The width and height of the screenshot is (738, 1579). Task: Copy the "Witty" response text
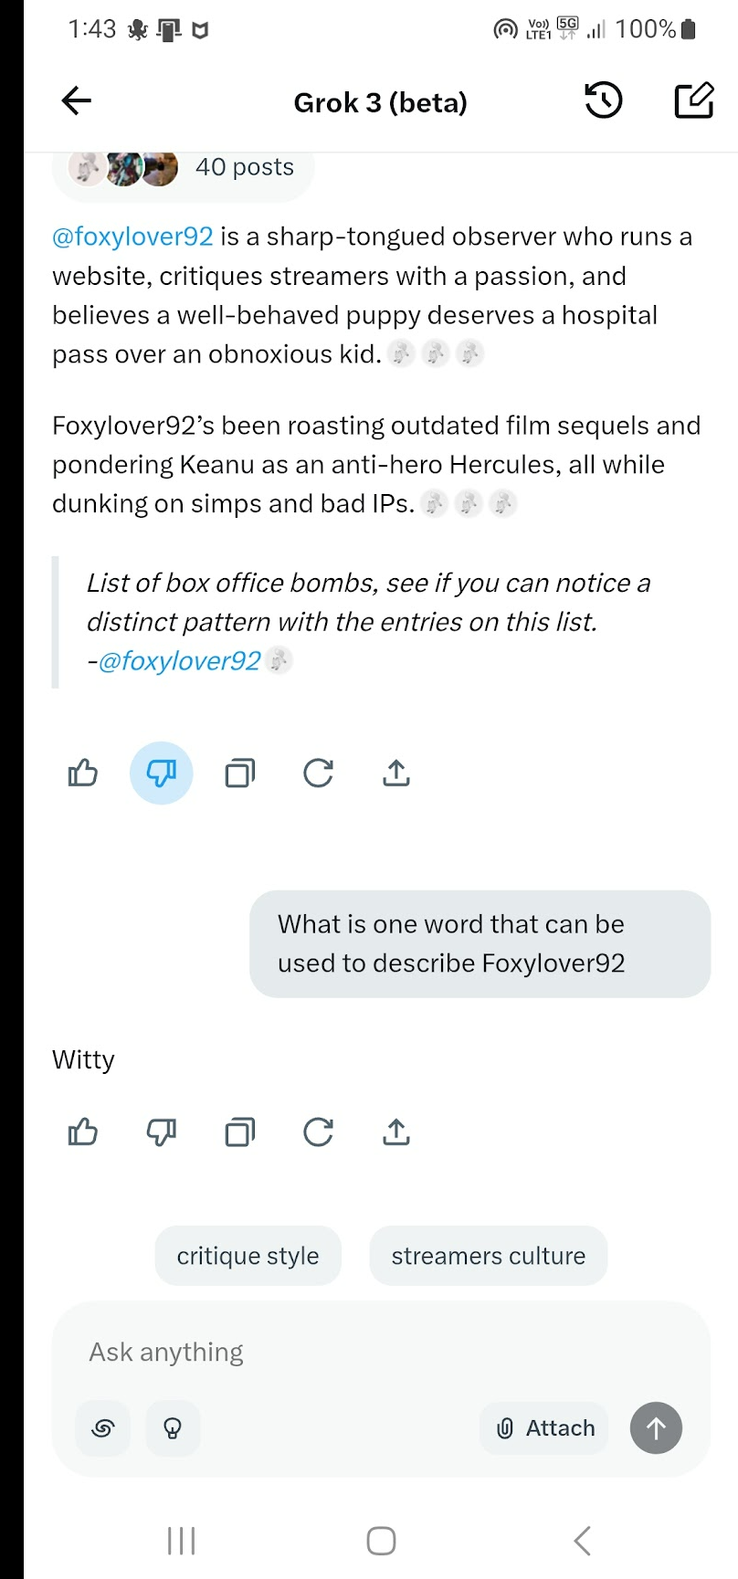(x=239, y=1132)
